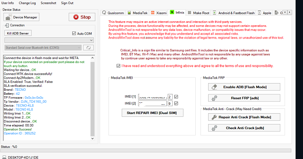Click the log scrollbar up arrow
Image resolution: width=303 pixels, height=159 pixels.
pos(92,58)
